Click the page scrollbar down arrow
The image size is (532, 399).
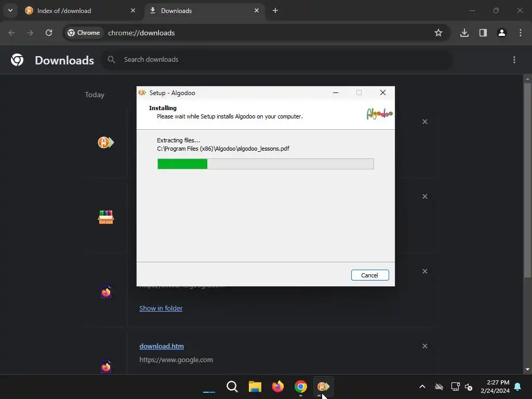click(x=527, y=369)
